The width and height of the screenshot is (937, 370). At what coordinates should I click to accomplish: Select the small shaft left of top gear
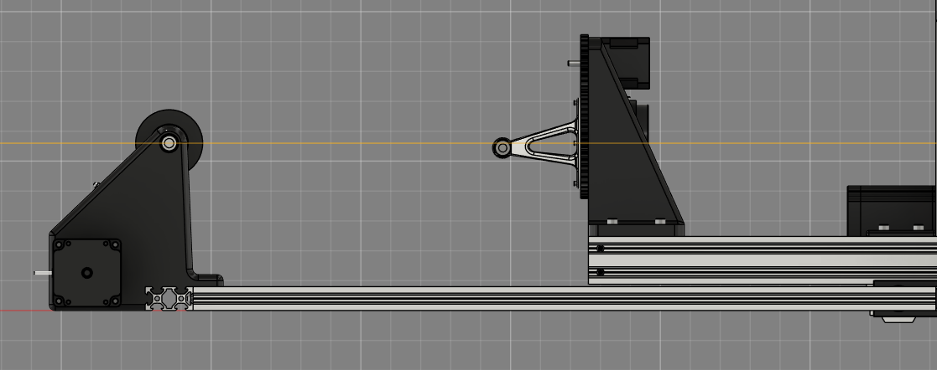(573, 62)
